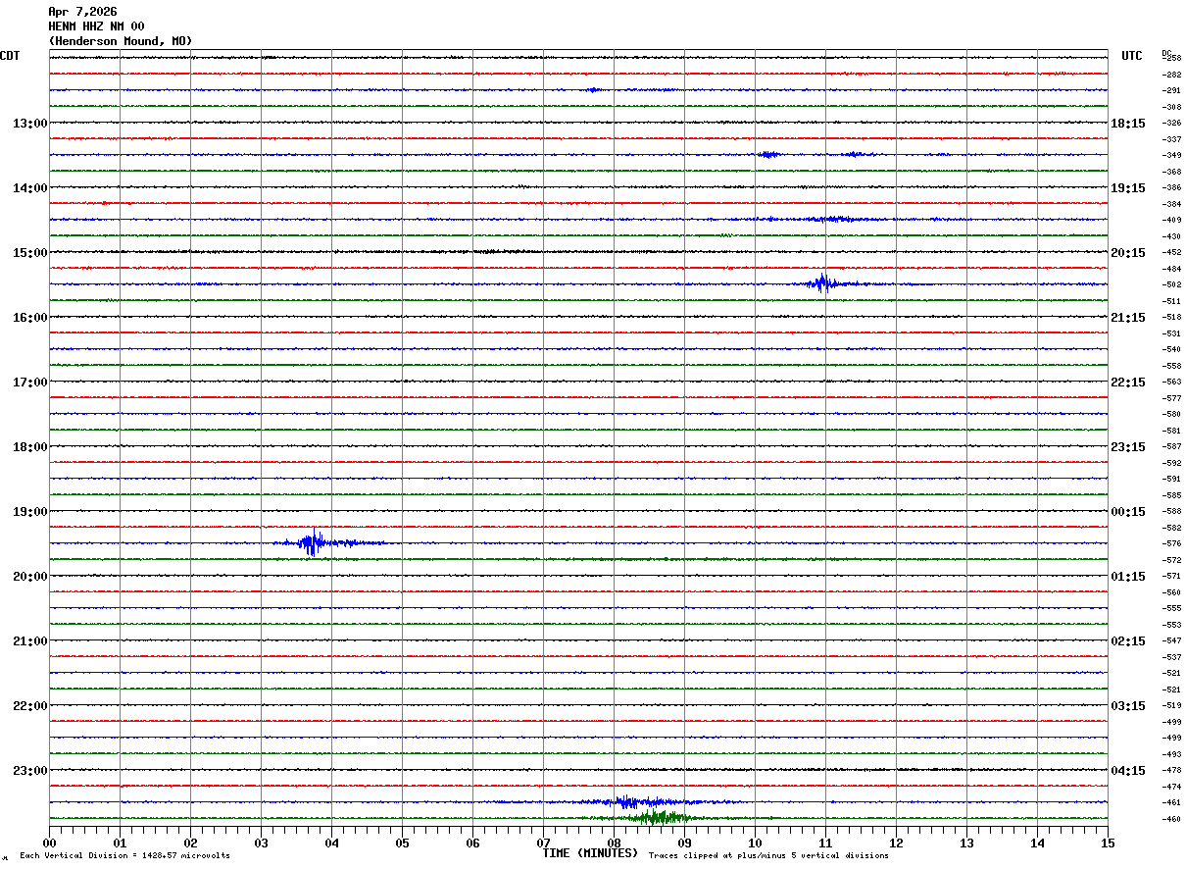Select the 04:15 UTC time label
Viewport: 1186px width, 869px height.
coord(1127,770)
